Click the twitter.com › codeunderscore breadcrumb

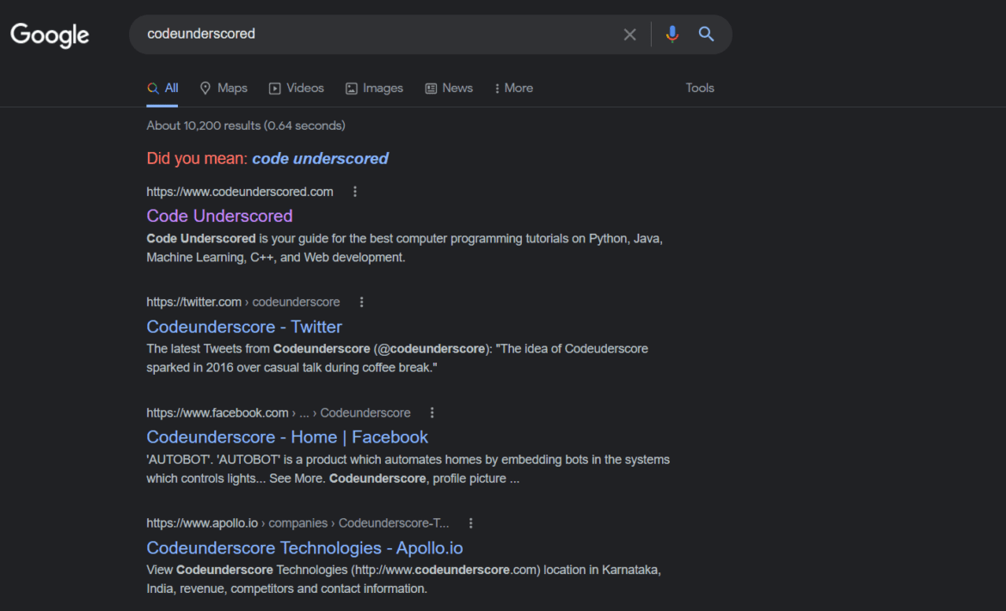(243, 302)
